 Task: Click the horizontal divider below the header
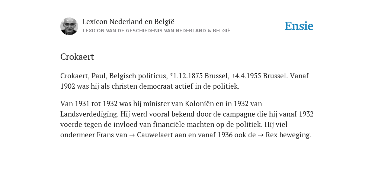click(190, 42)
